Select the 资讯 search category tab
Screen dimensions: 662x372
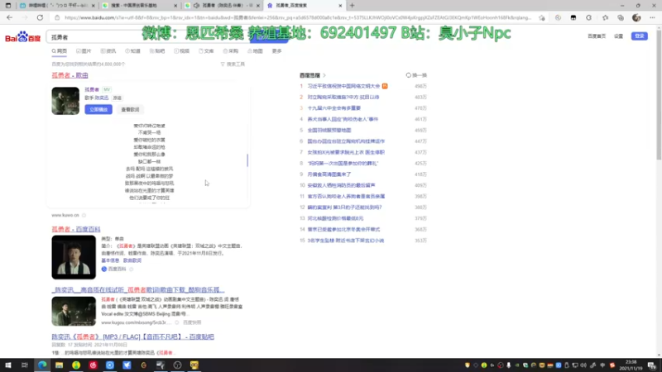pos(108,51)
